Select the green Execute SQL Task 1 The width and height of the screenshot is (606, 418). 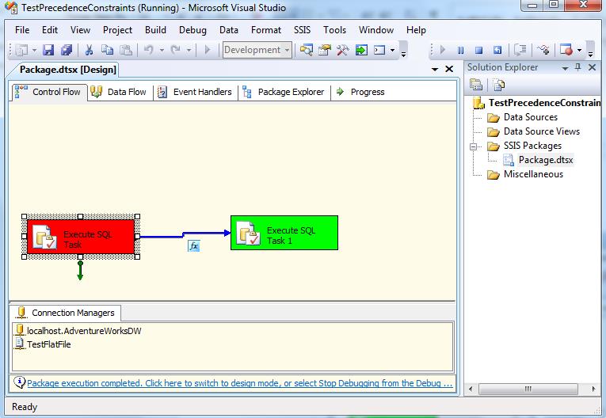coord(284,233)
